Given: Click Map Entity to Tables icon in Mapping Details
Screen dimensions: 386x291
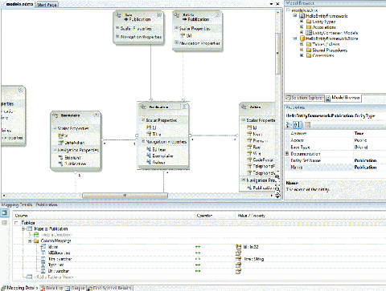Looking at the screenshot, I should (x=5, y=213).
